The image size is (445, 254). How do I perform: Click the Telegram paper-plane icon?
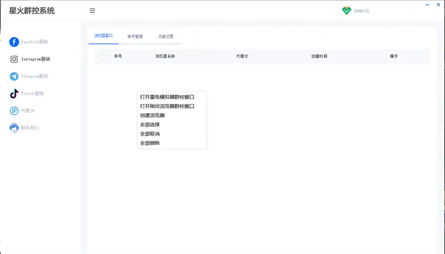tap(14, 76)
